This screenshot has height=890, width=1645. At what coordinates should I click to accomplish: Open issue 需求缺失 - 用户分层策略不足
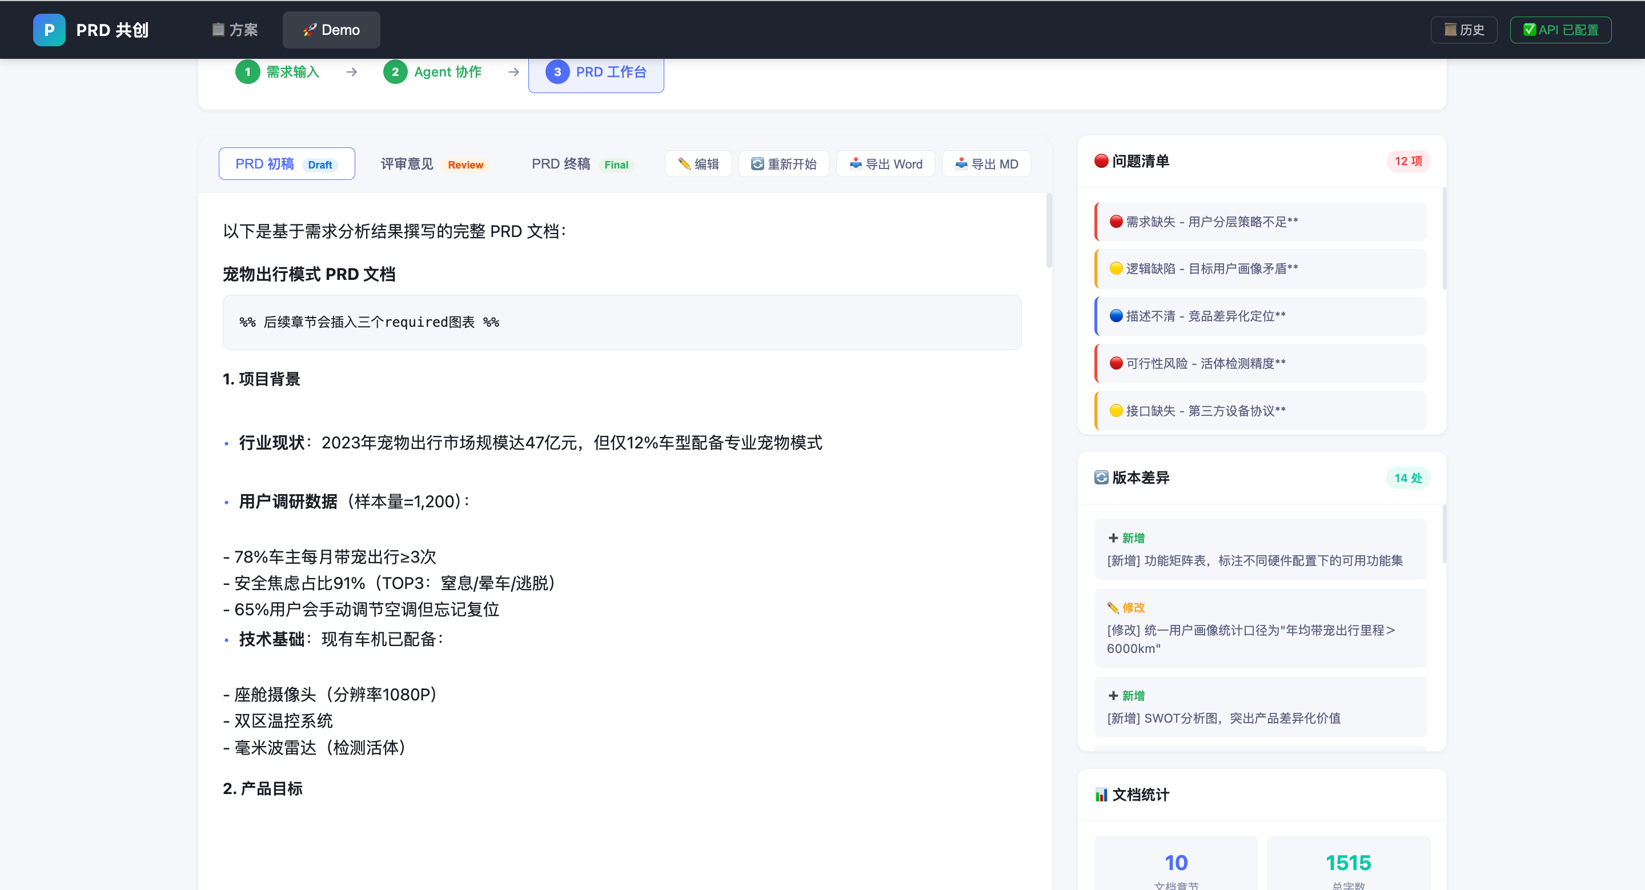pos(1260,222)
